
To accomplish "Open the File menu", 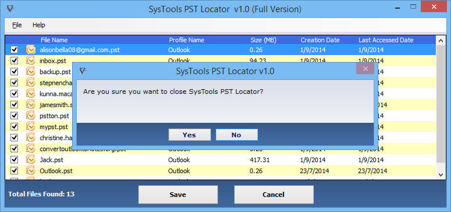I will pos(17,25).
